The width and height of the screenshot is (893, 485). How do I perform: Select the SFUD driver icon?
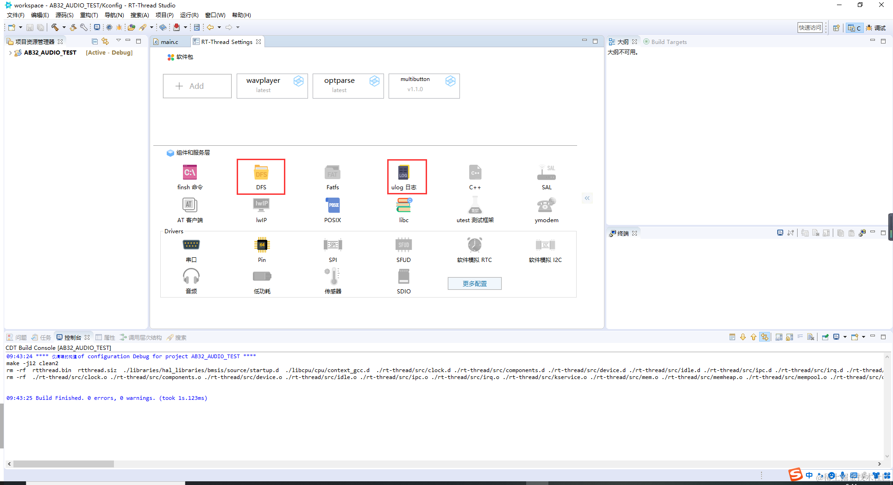click(403, 244)
